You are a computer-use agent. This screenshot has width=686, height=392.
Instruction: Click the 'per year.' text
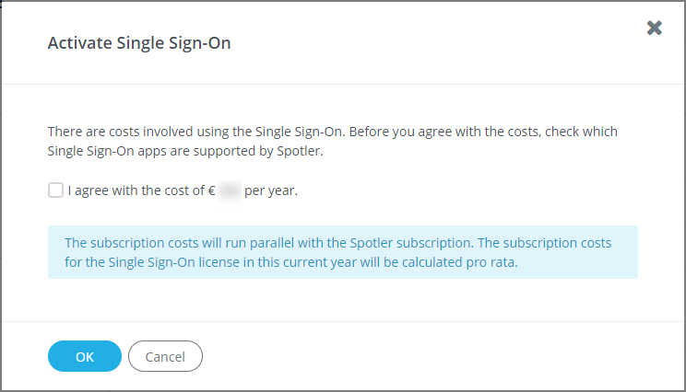[271, 191]
